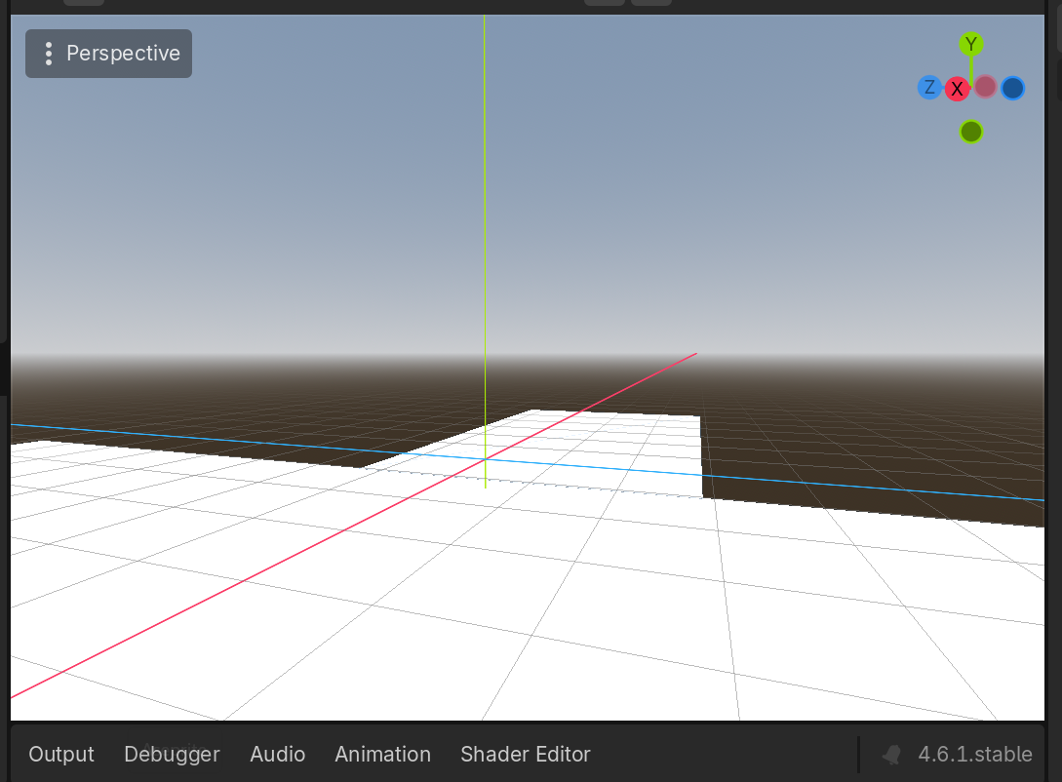The width and height of the screenshot is (1062, 782).
Task: Open the Debugger panel
Action: (x=172, y=754)
